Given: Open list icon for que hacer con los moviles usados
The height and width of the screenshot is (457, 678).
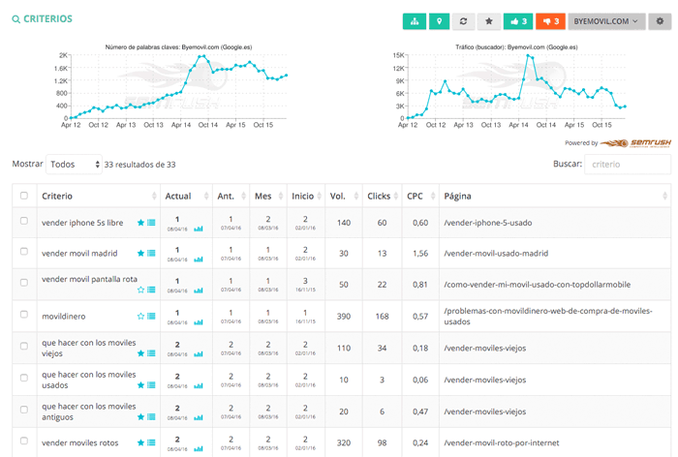Looking at the screenshot, I should coord(151,384).
